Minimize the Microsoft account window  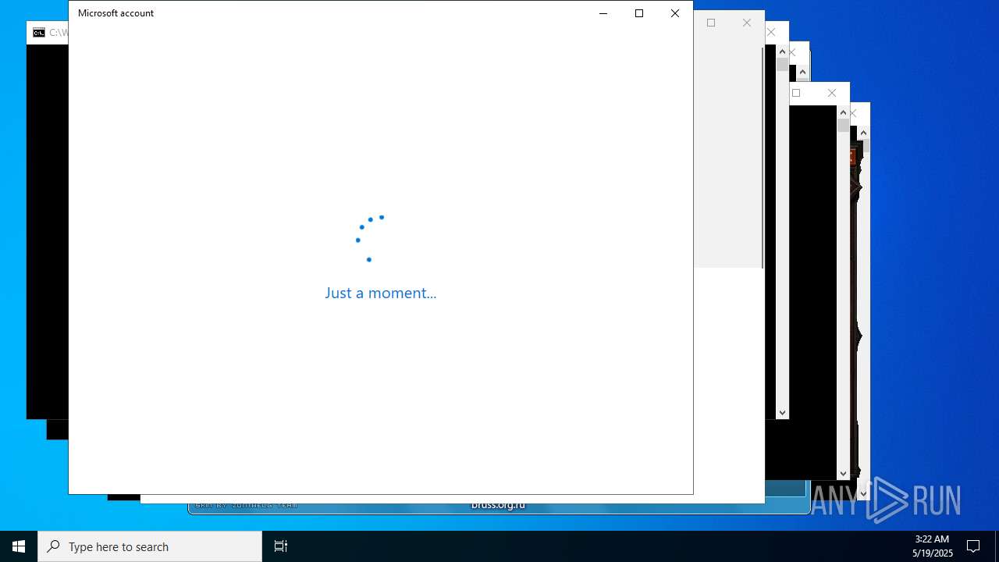click(603, 13)
